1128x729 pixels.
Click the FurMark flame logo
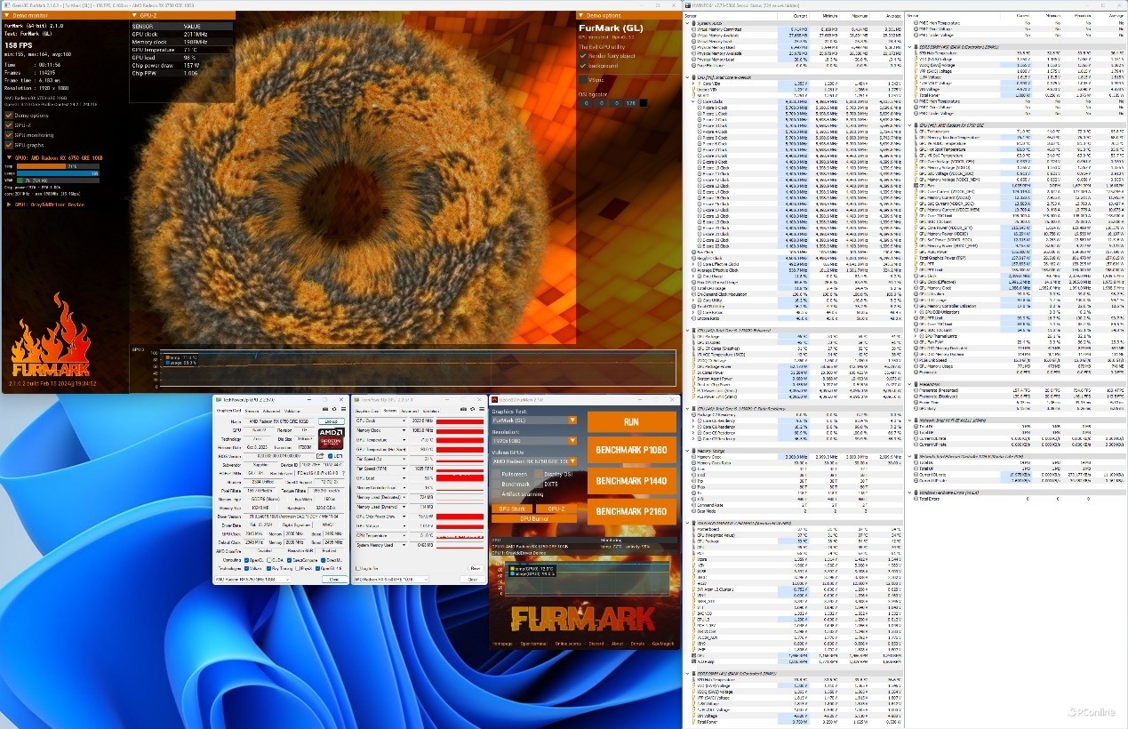point(51,342)
